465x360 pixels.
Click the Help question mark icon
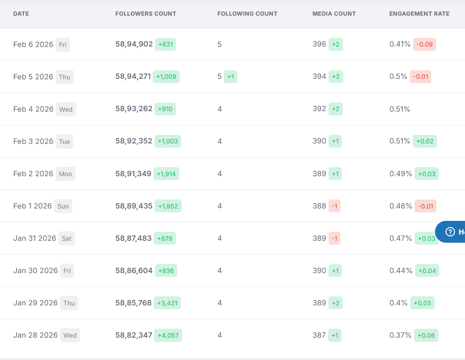click(x=450, y=232)
